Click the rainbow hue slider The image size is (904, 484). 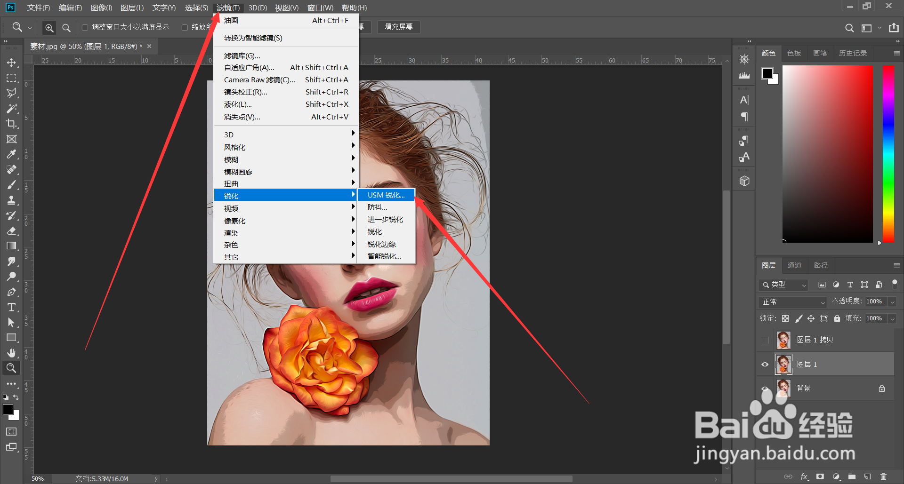[x=888, y=154]
